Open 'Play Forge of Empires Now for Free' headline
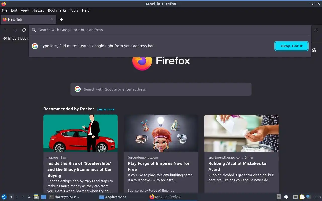The image size is (322, 201). pyautogui.click(x=159, y=166)
